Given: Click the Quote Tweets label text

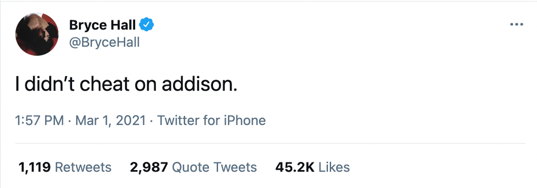Looking at the screenshot, I should 214,167.
